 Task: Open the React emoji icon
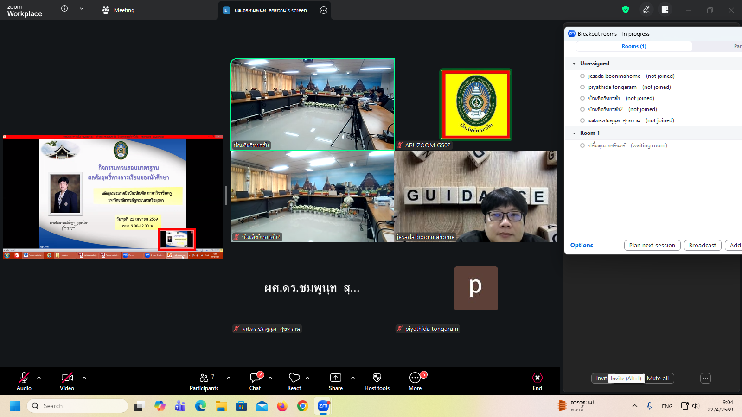tap(294, 378)
